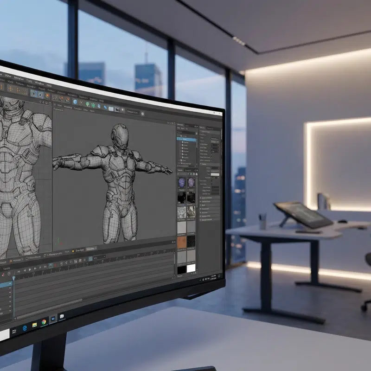Screen dimensions: 371x371
Task: Toggle the third checked checkbox in attributes panel
Action: pos(212,160)
